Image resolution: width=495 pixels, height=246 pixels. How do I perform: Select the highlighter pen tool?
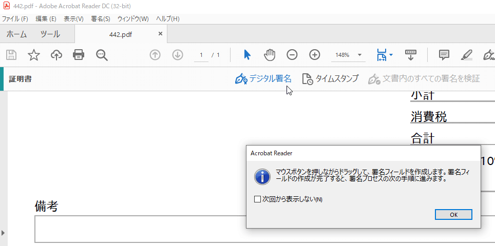tap(466, 55)
